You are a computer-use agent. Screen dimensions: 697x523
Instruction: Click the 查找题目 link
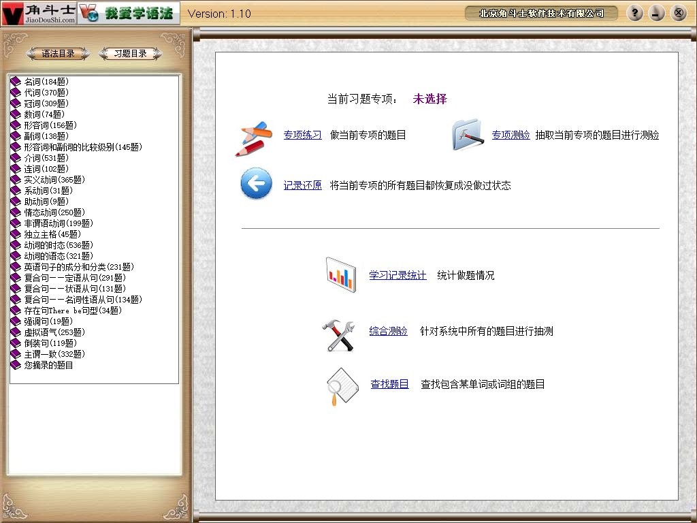[x=389, y=383]
